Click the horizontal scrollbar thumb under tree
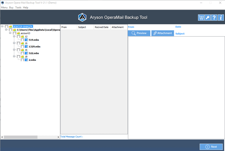Screen dimensions: 225x151 (x=21, y=137)
